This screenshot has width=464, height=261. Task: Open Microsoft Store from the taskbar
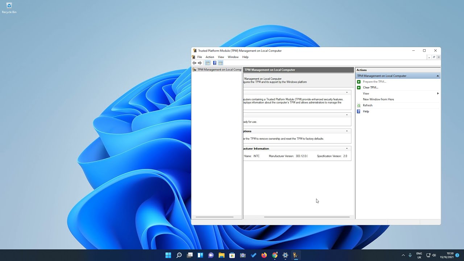[x=232, y=255]
